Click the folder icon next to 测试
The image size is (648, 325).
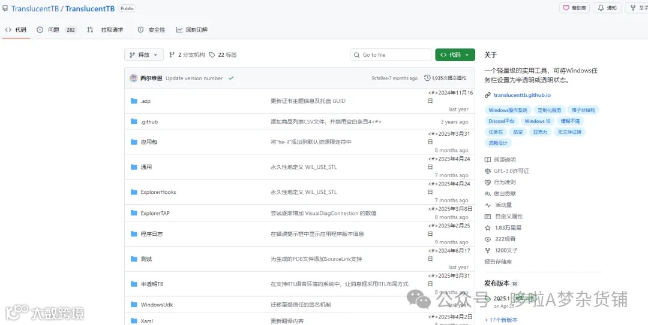(x=134, y=259)
